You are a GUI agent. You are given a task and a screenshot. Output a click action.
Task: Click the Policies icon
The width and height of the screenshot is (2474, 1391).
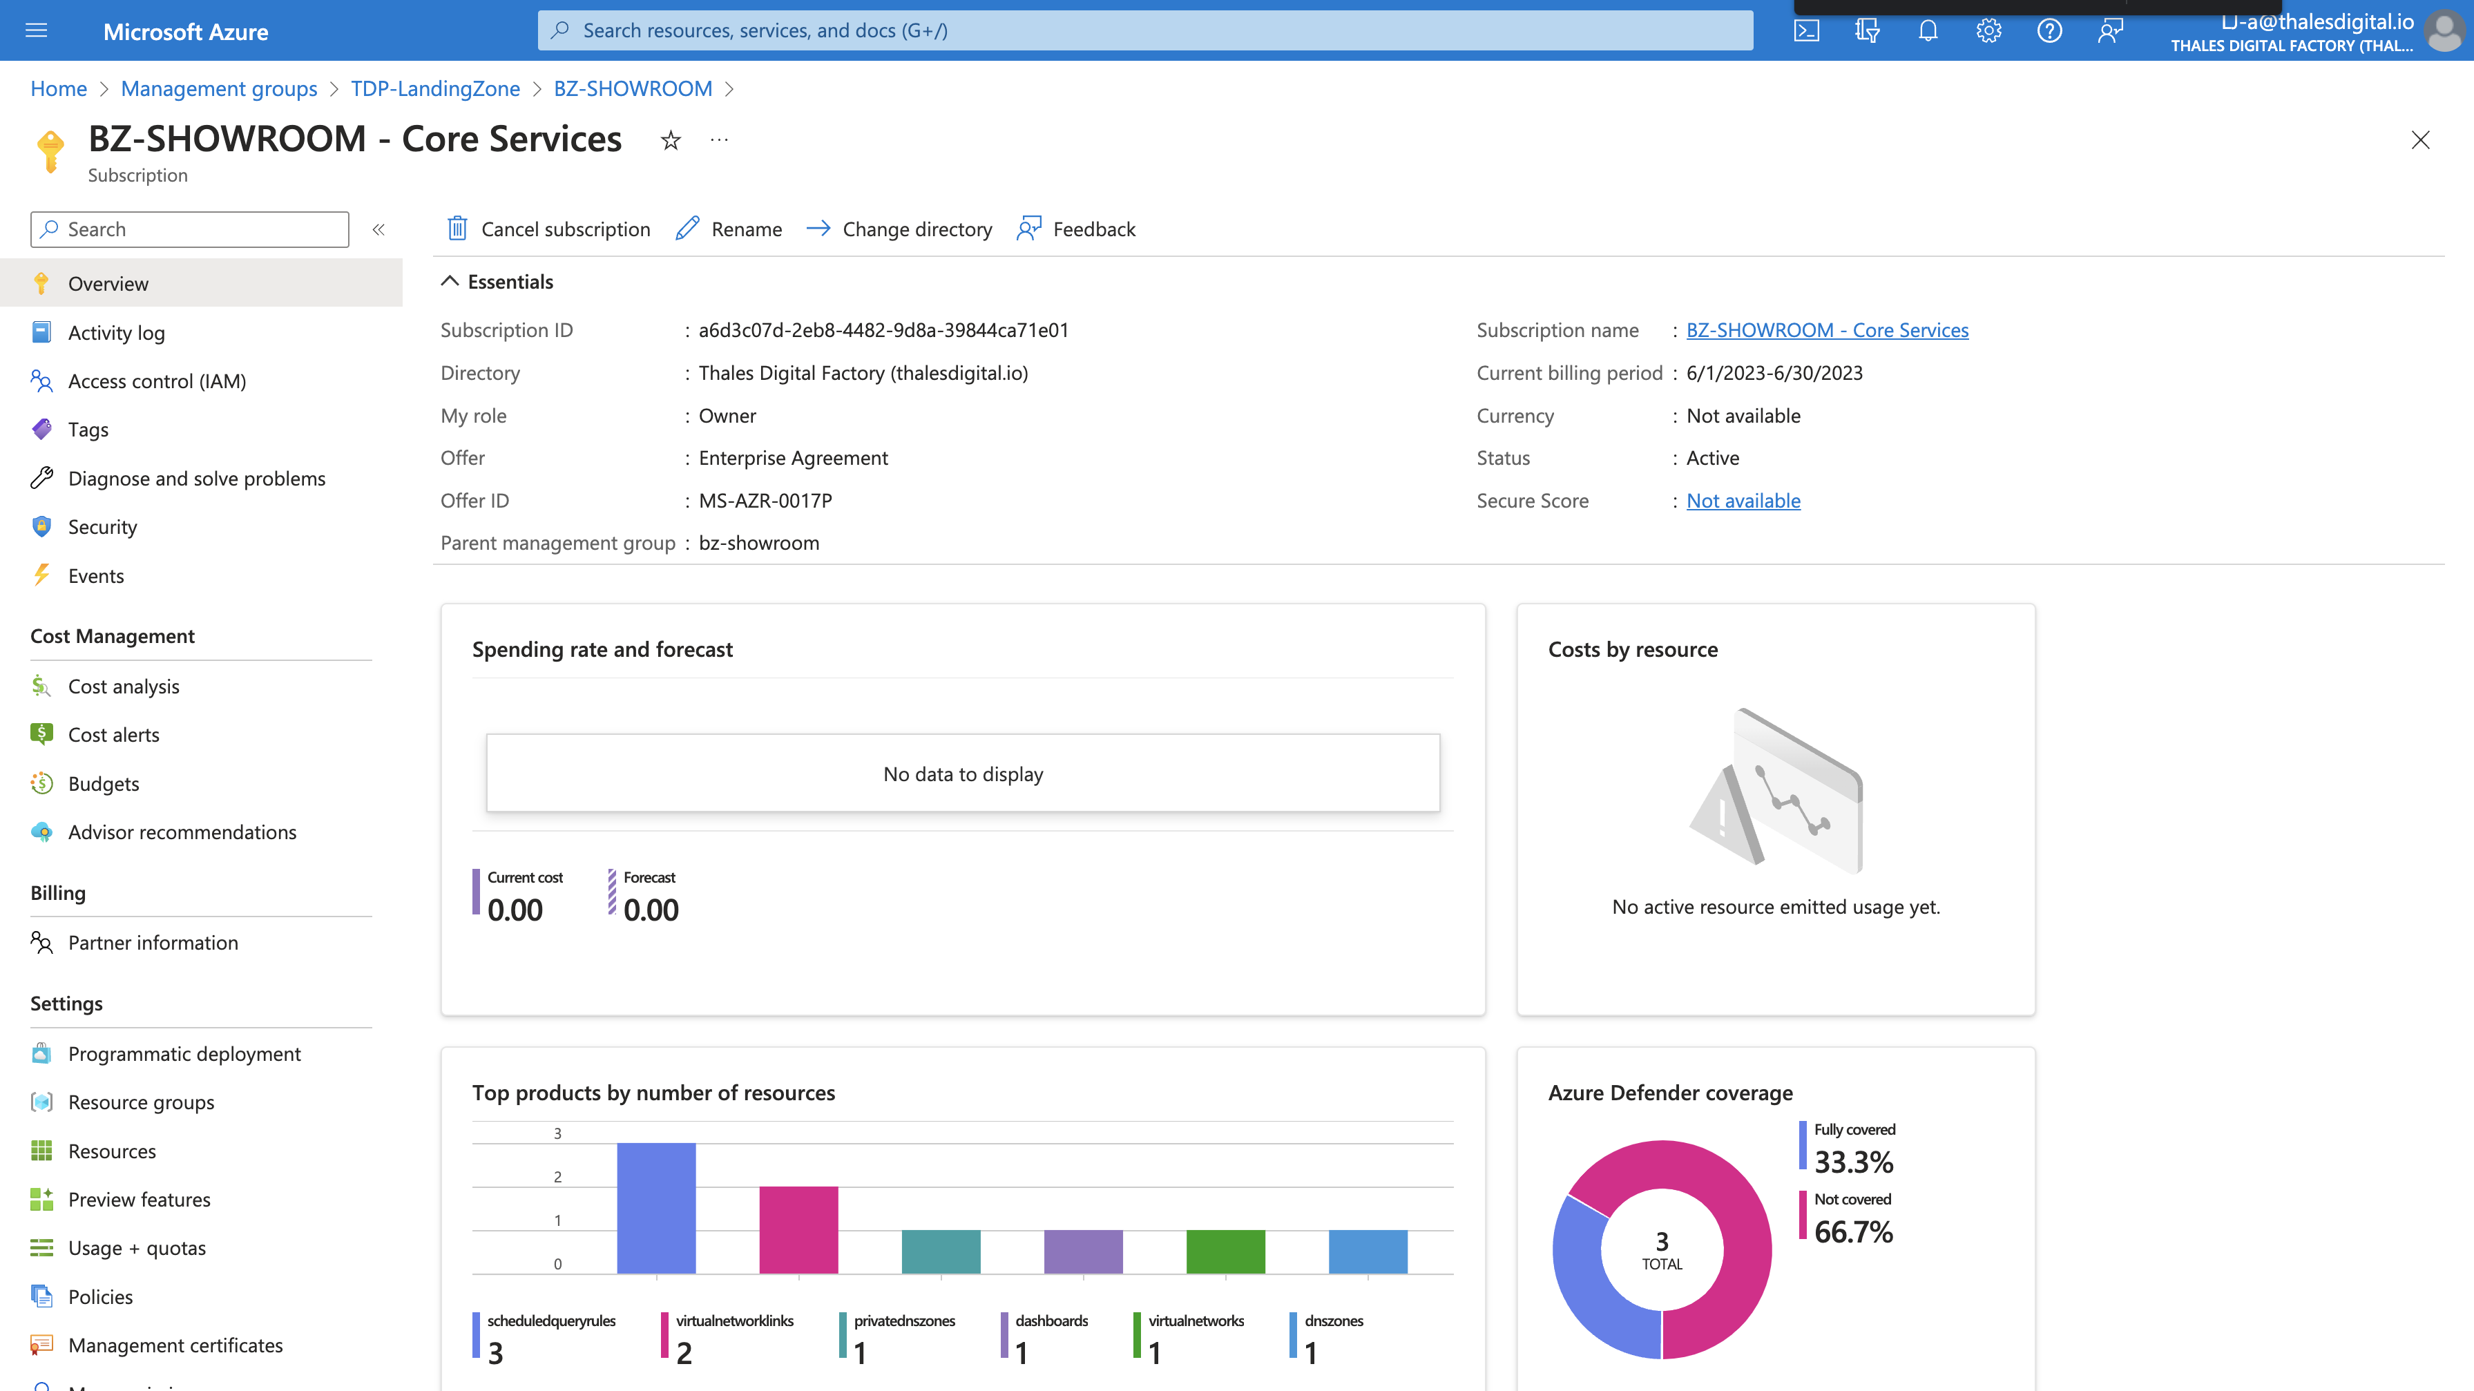click(41, 1297)
